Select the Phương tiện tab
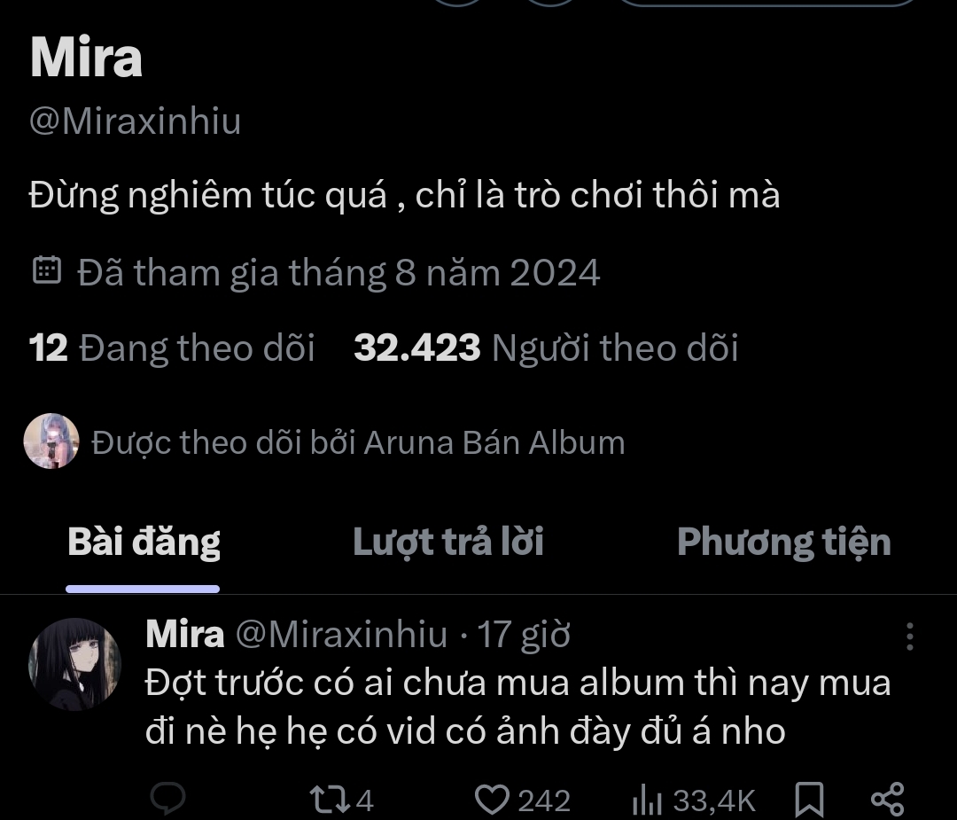Viewport: 957px width, 820px height. (x=783, y=542)
